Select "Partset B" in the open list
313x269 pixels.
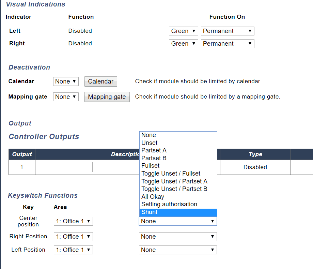154,158
